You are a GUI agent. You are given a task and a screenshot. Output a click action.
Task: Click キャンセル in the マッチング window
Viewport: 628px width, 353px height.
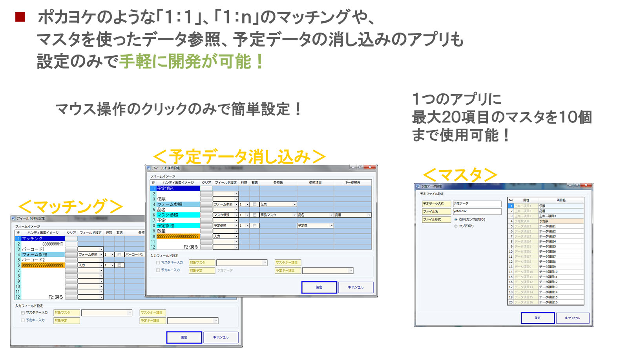(221, 337)
